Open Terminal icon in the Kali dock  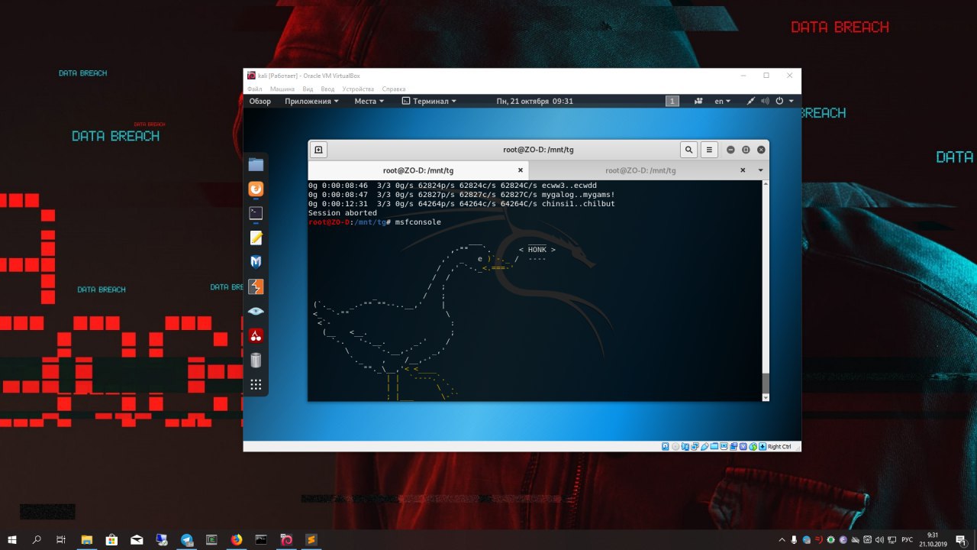(x=256, y=213)
